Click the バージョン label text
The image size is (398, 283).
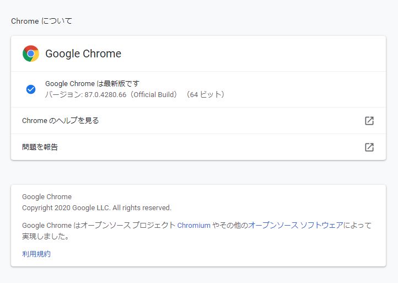pyautogui.click(x=63, y=95)
